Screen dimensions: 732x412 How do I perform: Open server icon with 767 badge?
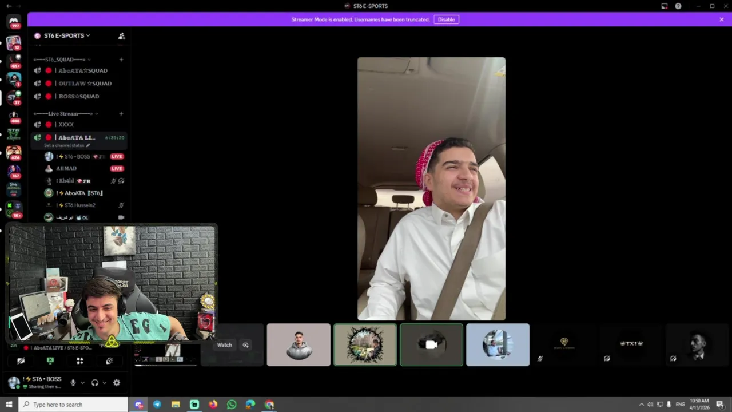click(14, 171)
